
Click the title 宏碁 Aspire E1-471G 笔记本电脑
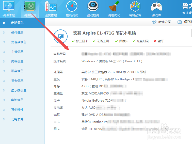point(104,33)
